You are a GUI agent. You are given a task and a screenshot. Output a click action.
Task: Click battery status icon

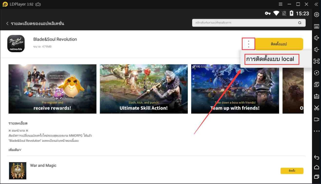(x=291, y=13)
